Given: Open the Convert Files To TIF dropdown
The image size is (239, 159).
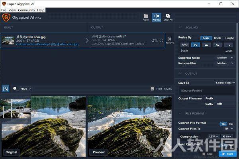Looking at the screenshot, I should click(x=229, y=129).
